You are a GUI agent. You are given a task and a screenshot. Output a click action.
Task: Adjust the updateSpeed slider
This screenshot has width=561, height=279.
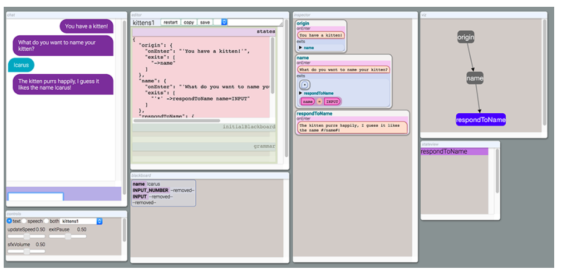coord(27,236)
